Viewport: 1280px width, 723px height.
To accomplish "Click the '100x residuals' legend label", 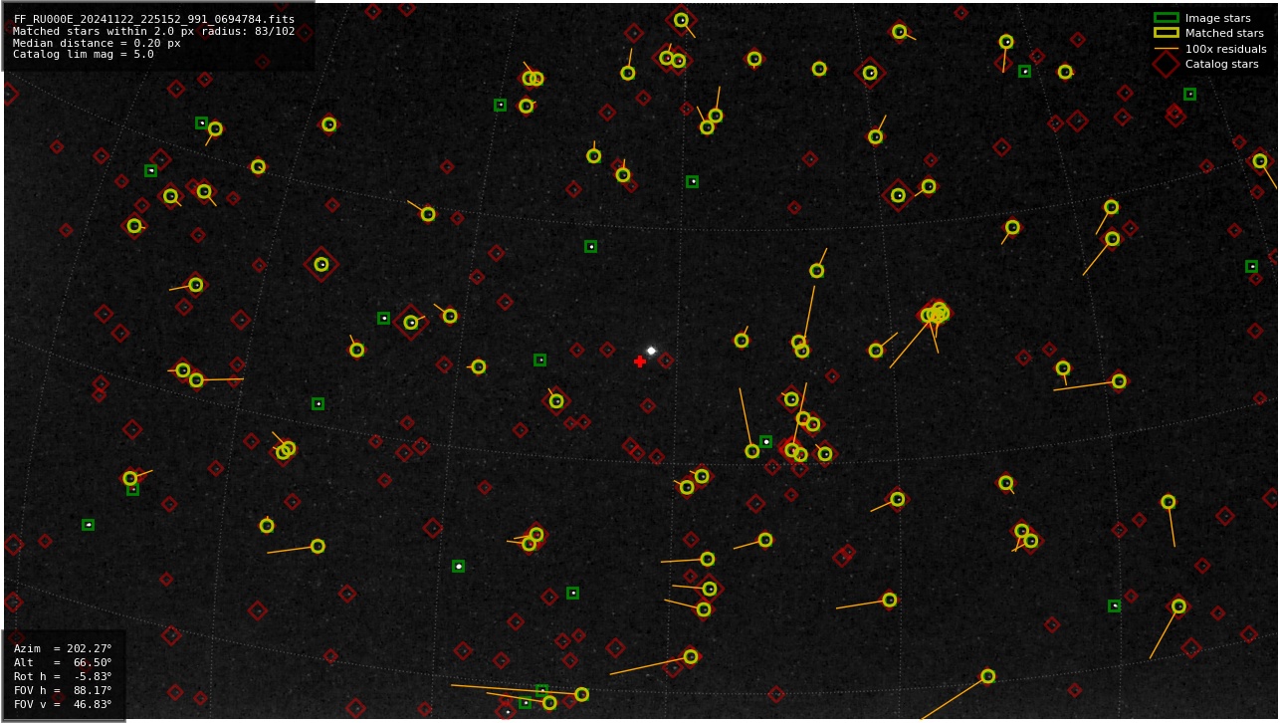I will [x=1225, y=49].
